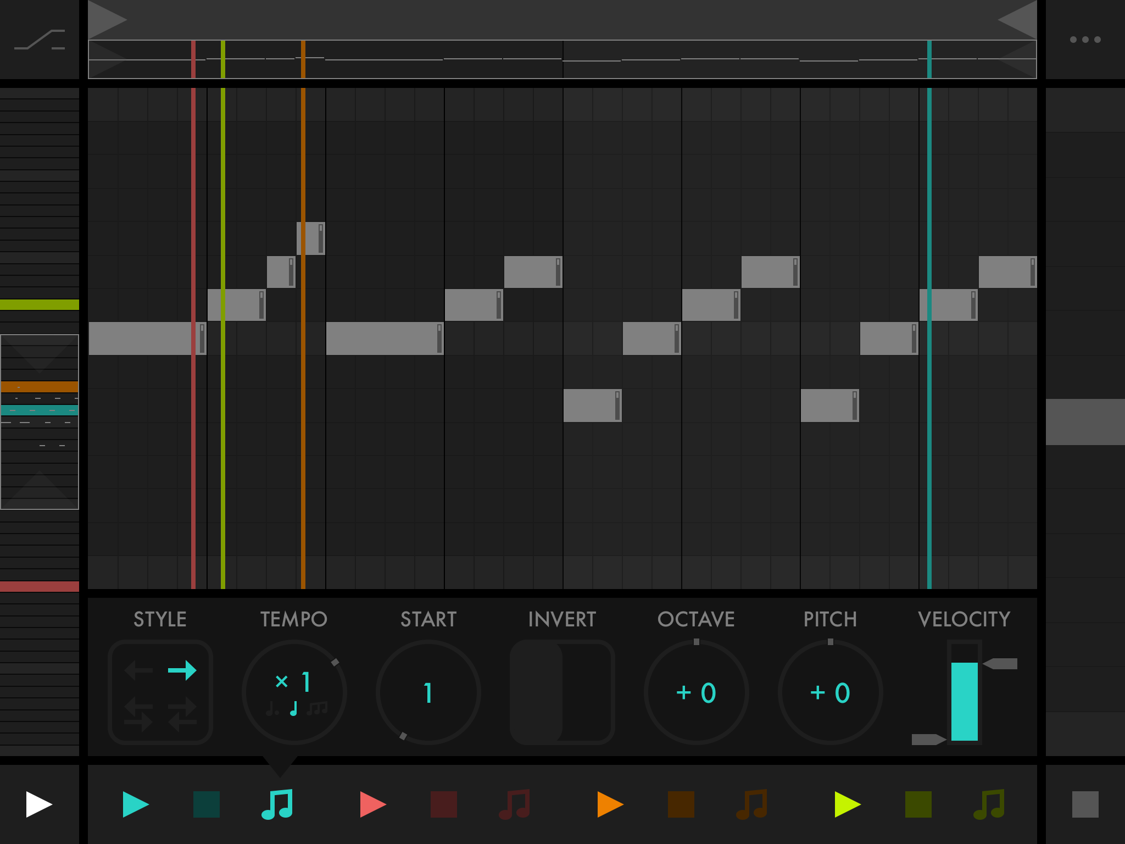Click the ramp curve icon top-left

pos(40,40)
